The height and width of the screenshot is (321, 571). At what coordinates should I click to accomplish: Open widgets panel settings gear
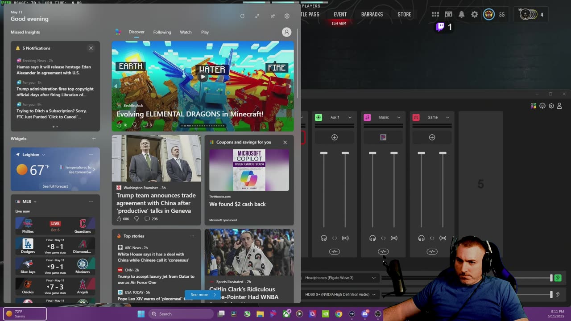[287, 16]
